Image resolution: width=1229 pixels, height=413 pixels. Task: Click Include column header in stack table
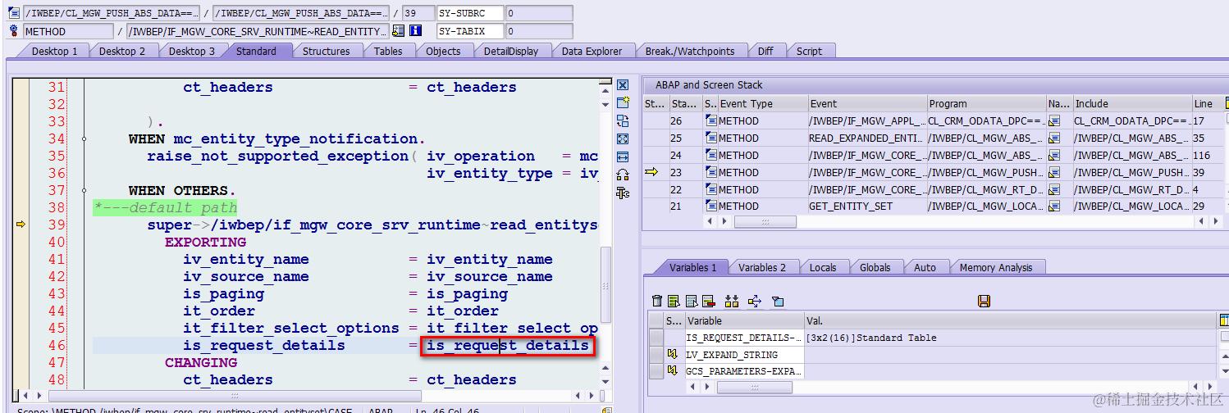coord(1132,103)
